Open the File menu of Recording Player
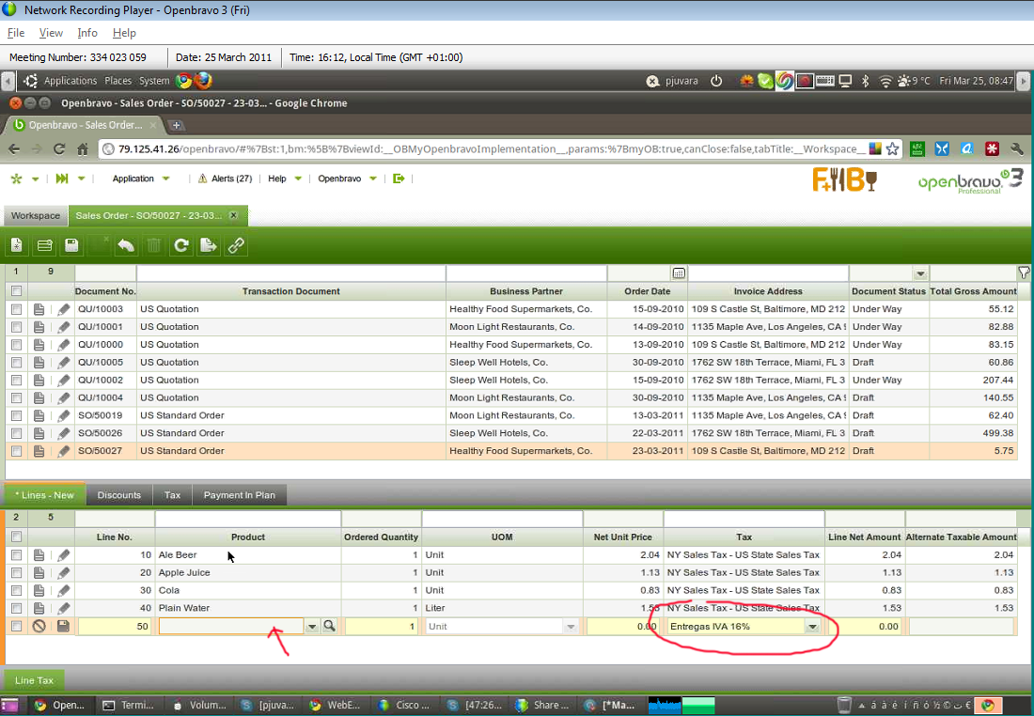The height and width of the screenshot is (716, 1034). [16, 33]
